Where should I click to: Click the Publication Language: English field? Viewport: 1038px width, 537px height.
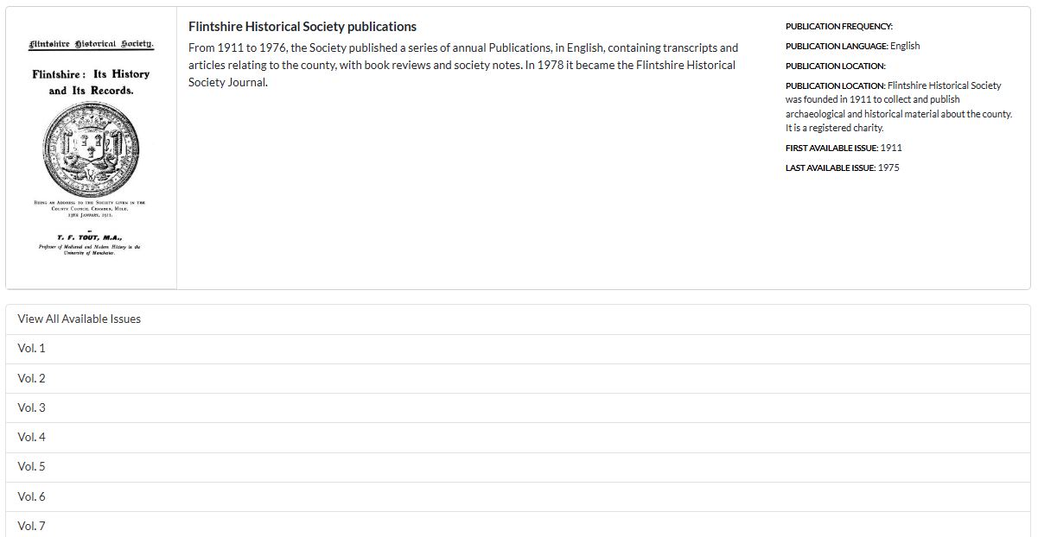(x=852, y=46)
